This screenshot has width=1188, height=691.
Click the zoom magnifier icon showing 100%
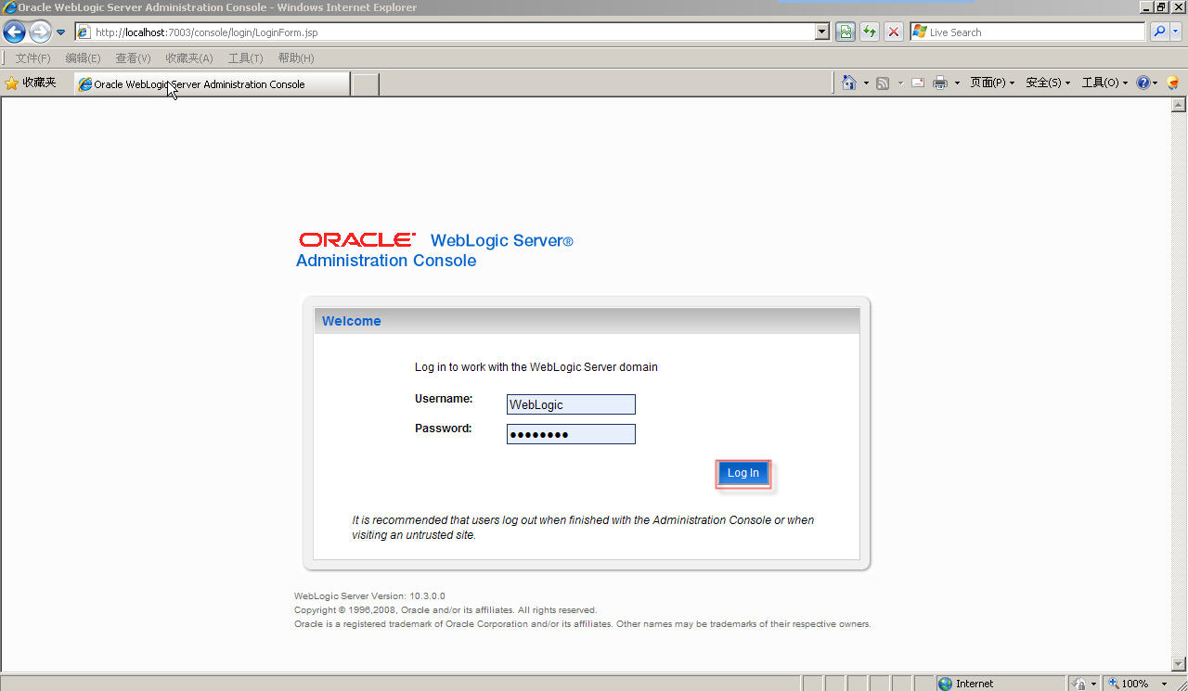point(1114,684)
